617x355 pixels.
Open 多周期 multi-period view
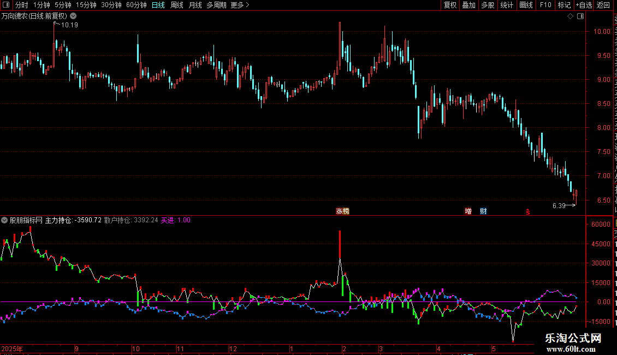[x=216, y=5]
